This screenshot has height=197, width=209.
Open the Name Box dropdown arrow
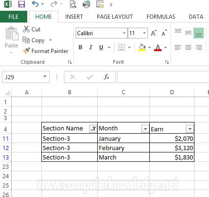click(x=45, y=76)
